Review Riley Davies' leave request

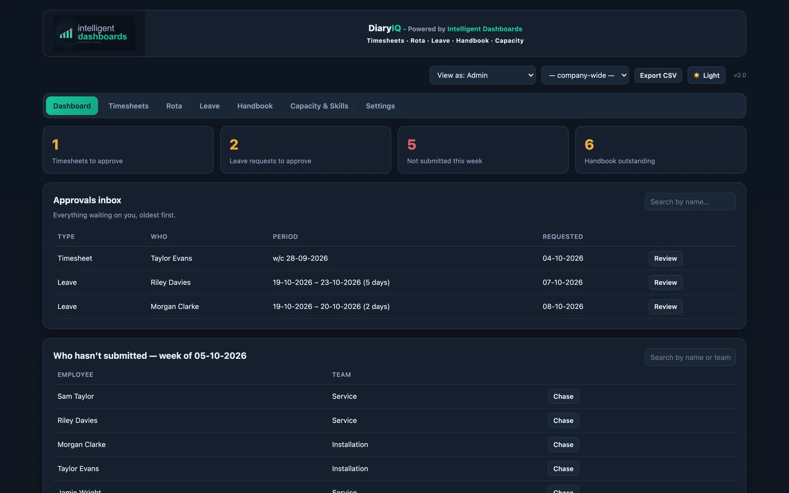click(x=665, y=282)
